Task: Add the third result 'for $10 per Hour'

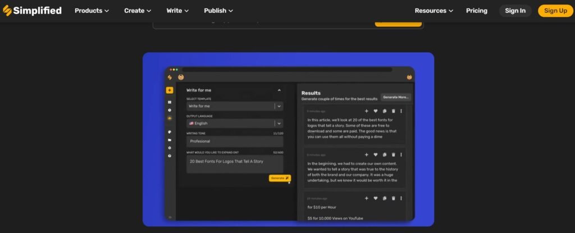Action: pos(366,198)
